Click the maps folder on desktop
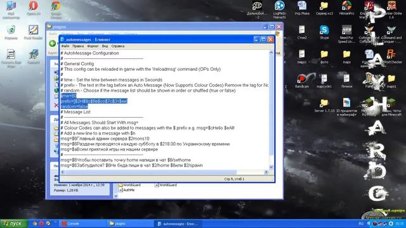Viewport: 406px width, 228px height. (347, 57)
